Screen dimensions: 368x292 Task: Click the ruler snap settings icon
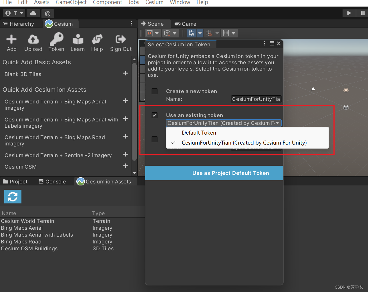(226, 33)
